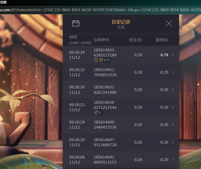Click the free-spin refresh icon in the 09:26:34 row
201x169 pixels.
pyautogui.click(x=96, y=60)
